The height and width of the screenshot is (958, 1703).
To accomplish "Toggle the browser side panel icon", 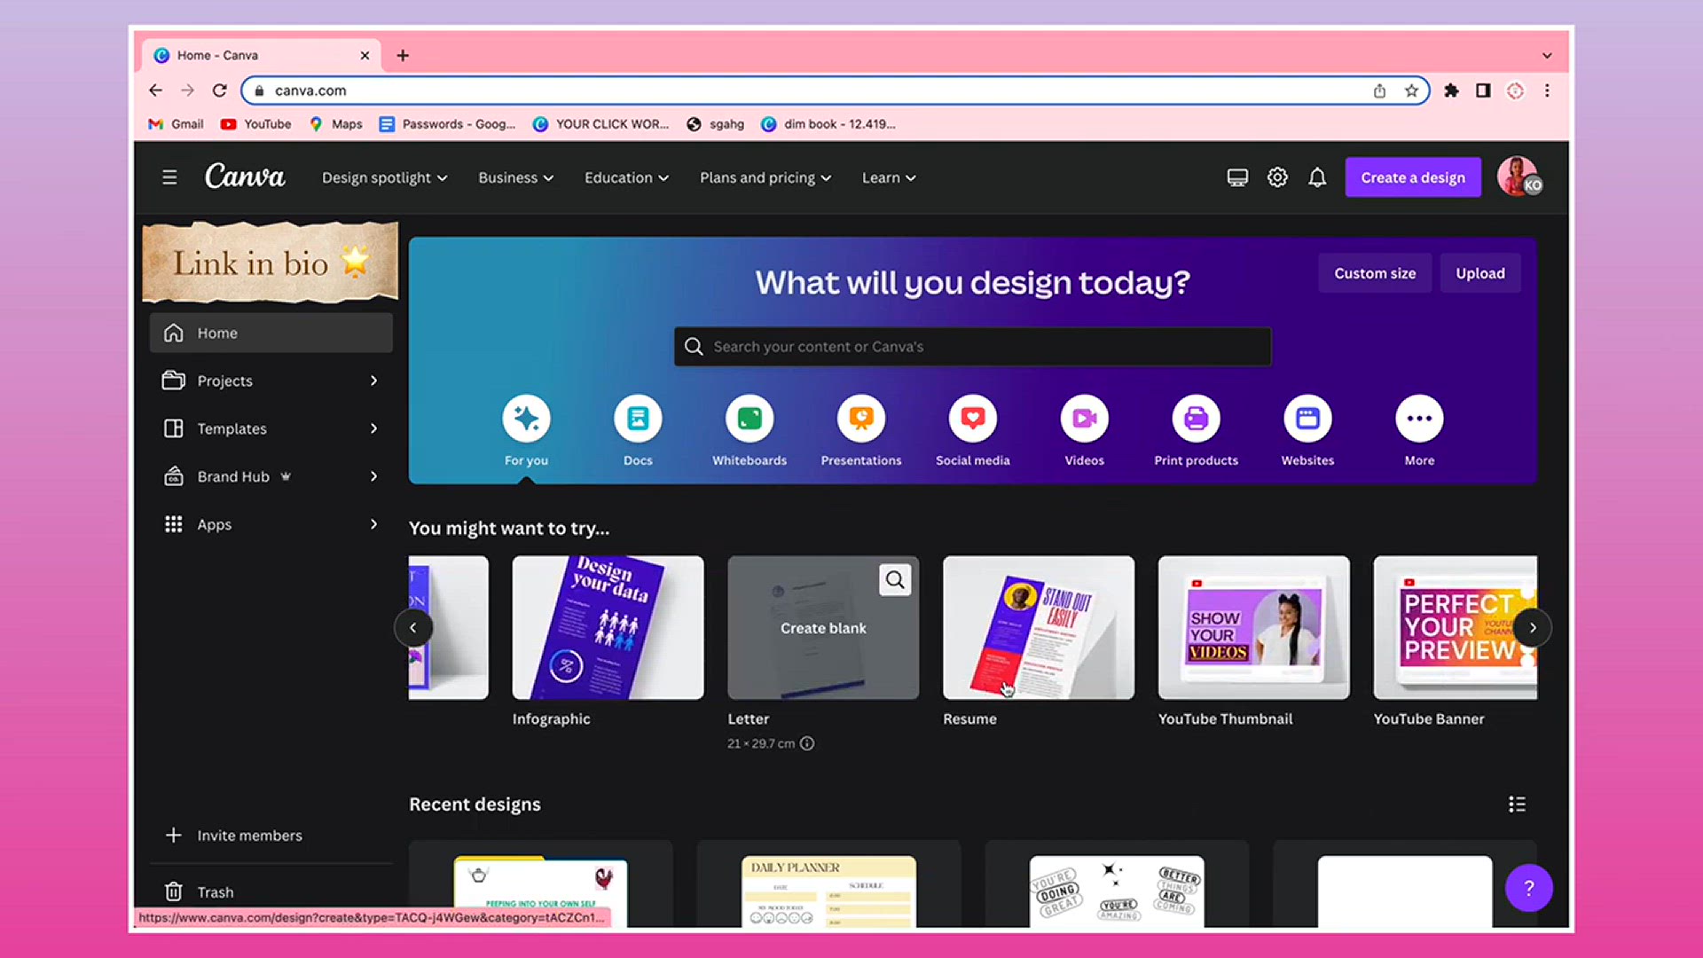I will 1483,90.
